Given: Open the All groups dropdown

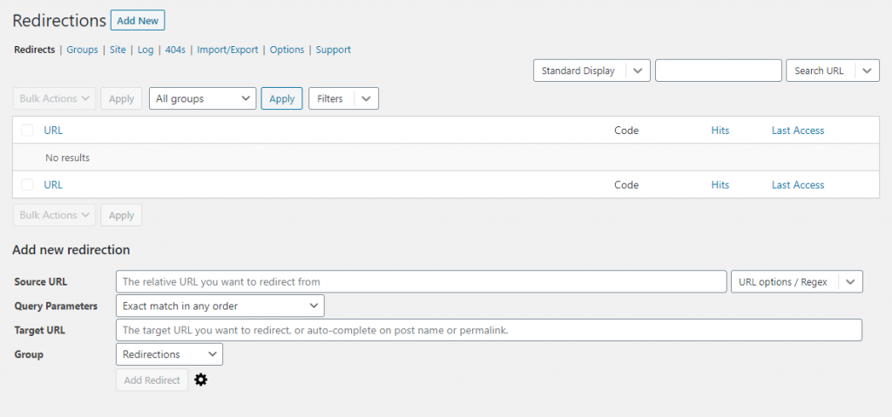Looking at the screenshot, I should pyautogui.click(x=202, y=98).
